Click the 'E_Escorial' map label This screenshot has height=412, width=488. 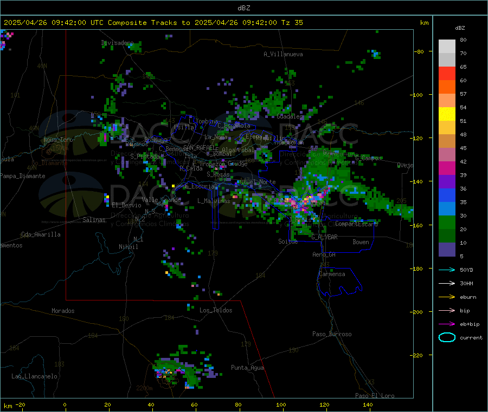201,186
